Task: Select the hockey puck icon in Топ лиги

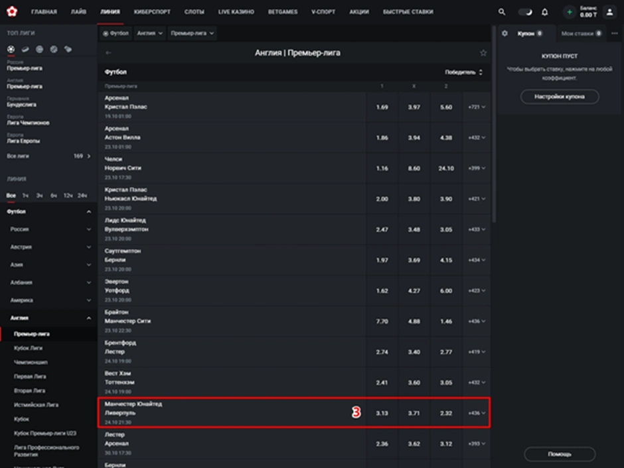Action: coord(25,49)
